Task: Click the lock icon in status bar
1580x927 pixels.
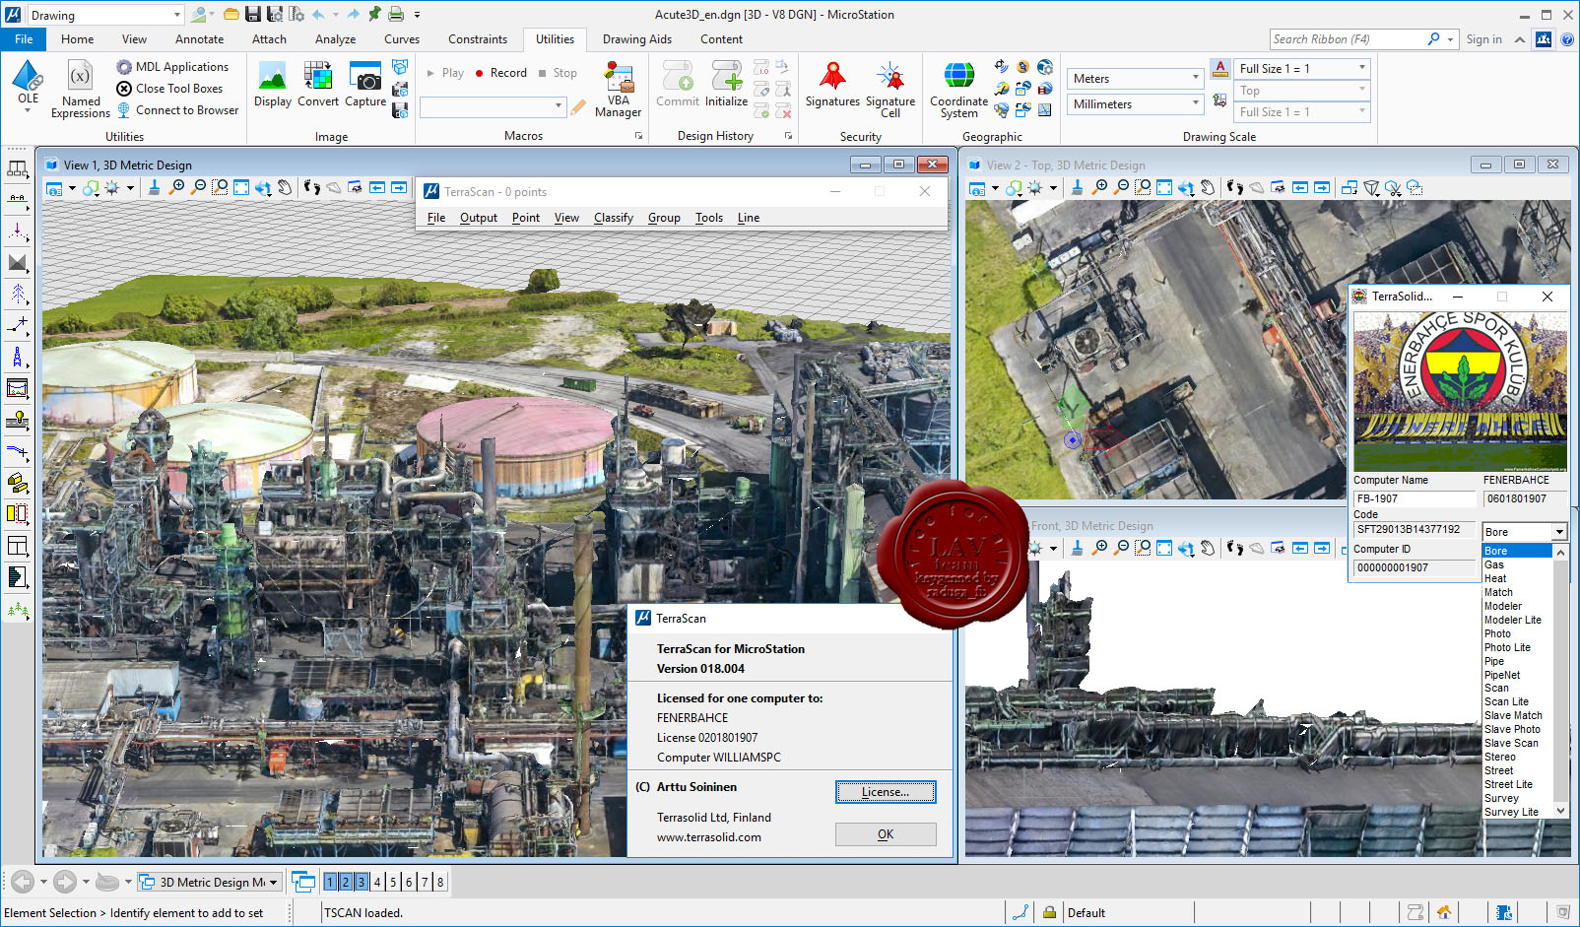Action: tap(1050, 912)
